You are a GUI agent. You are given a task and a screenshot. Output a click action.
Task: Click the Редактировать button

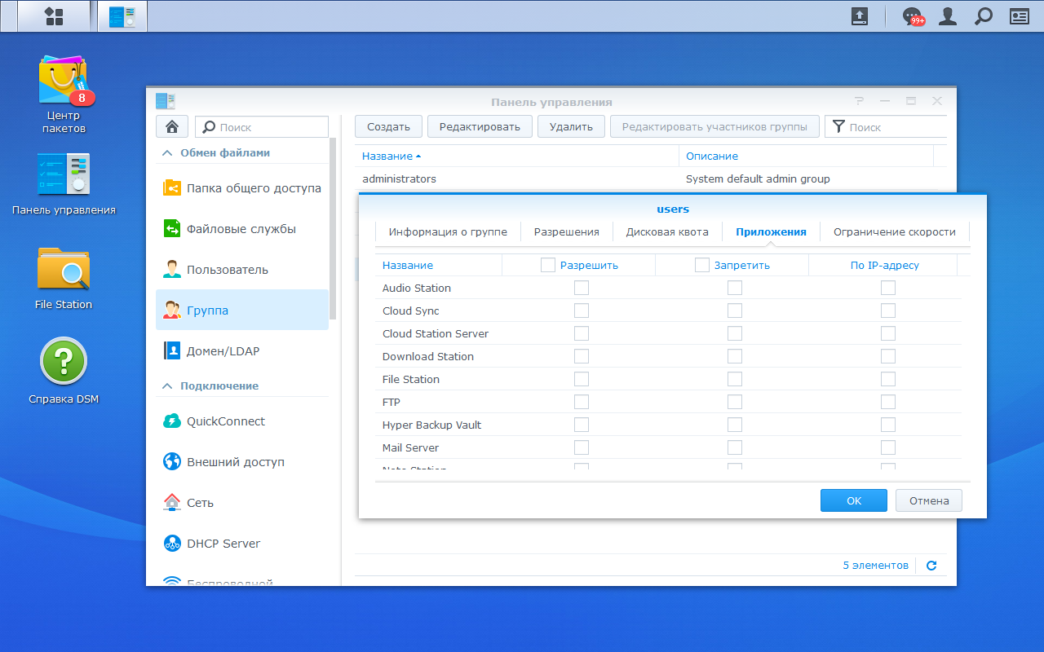(480, 126)
